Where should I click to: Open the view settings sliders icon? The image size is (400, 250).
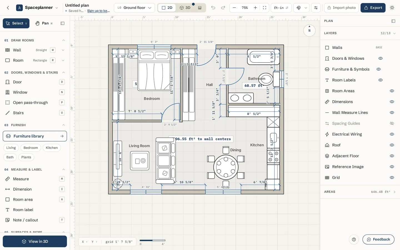pos(316,8)
